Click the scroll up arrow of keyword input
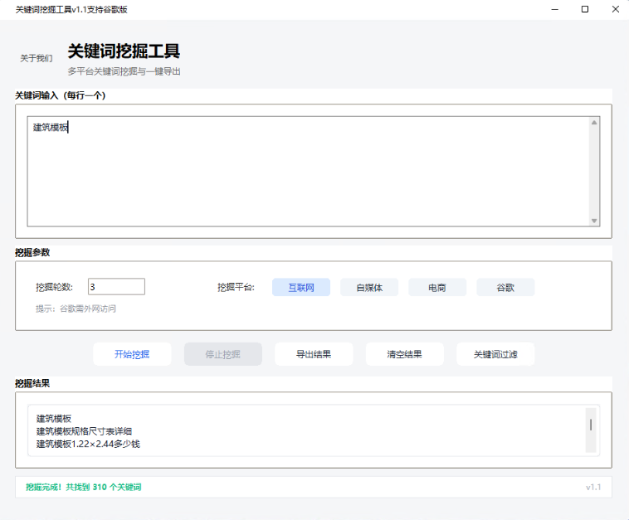This screenshot has width=629, height=520. 594,123
